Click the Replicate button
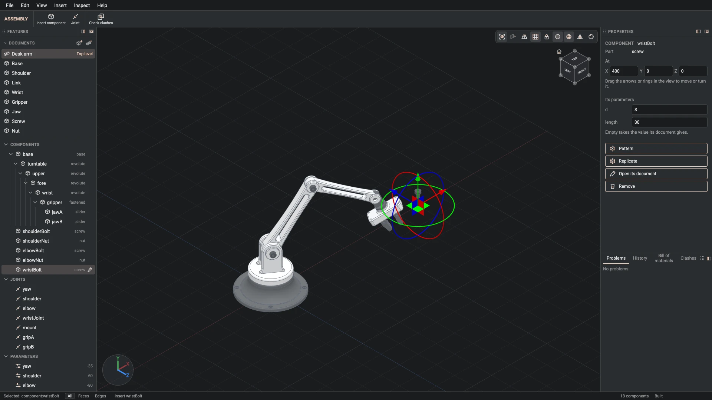The height and width of the screenshot is (400, 712). (x=656, y=161)
